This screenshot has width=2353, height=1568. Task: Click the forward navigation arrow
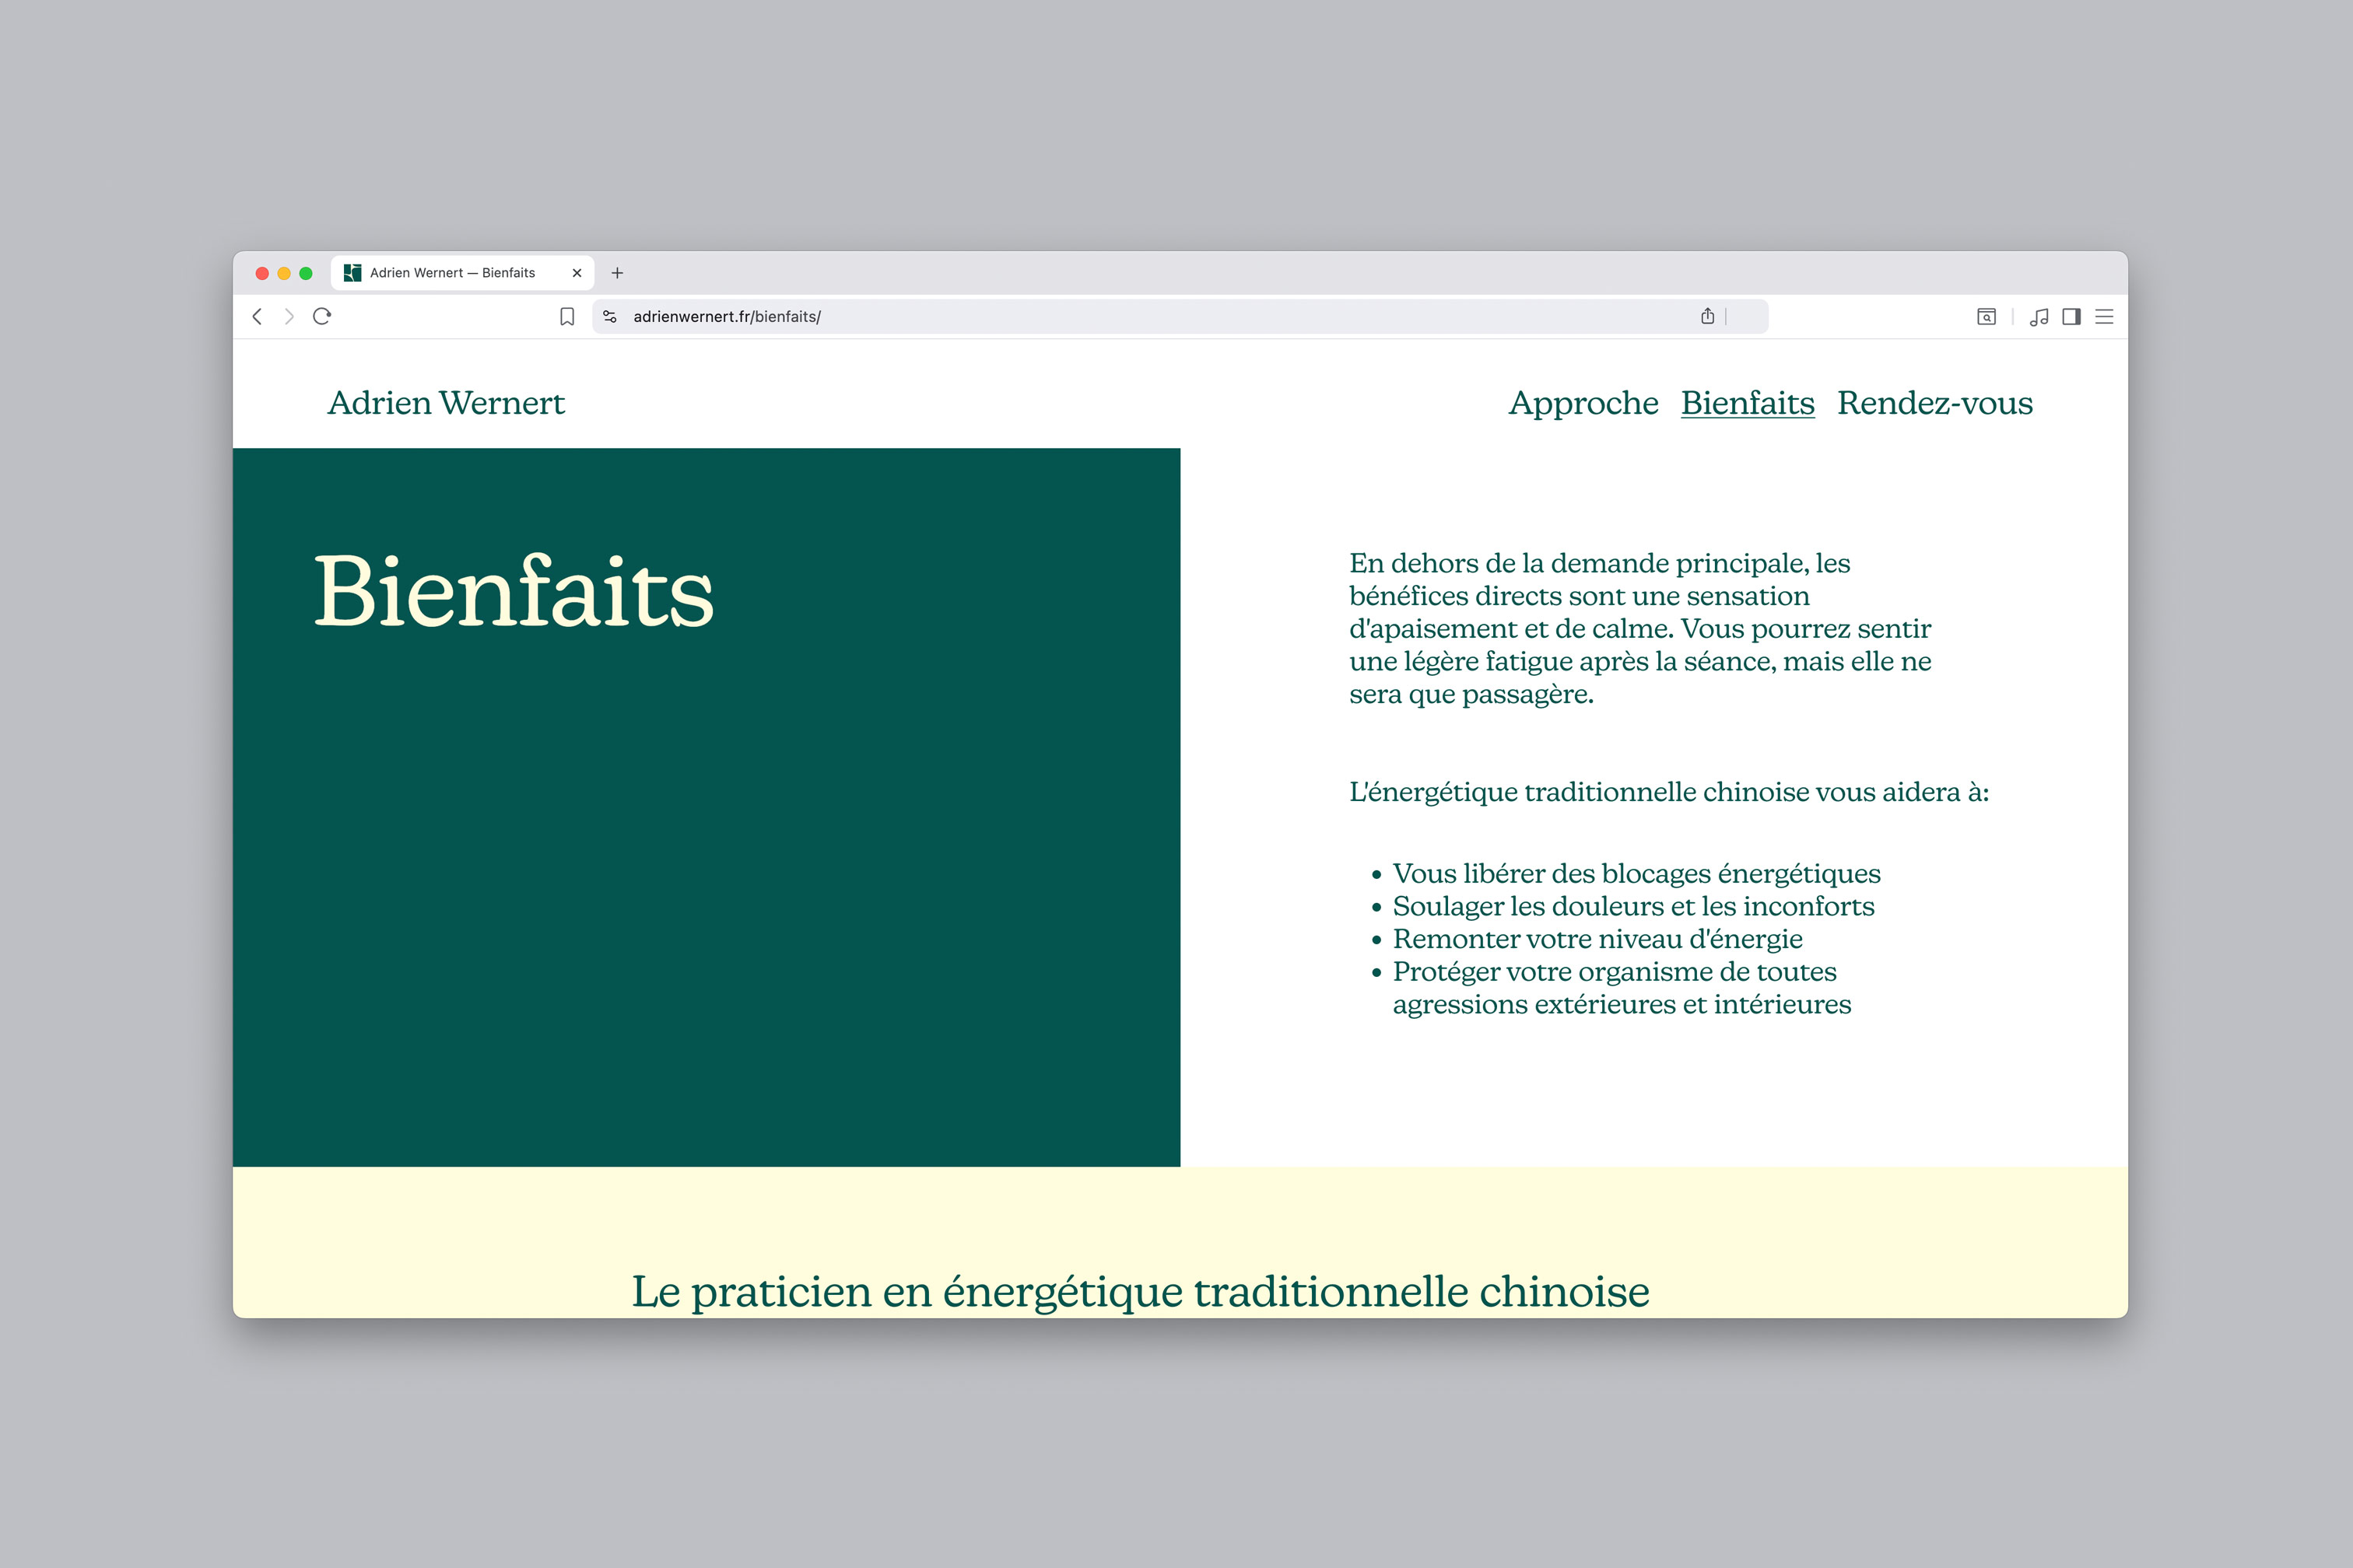(x=289, y=316)
